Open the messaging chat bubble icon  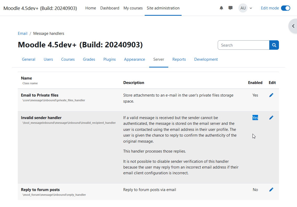pyautogui.click(x=230, y=8)
